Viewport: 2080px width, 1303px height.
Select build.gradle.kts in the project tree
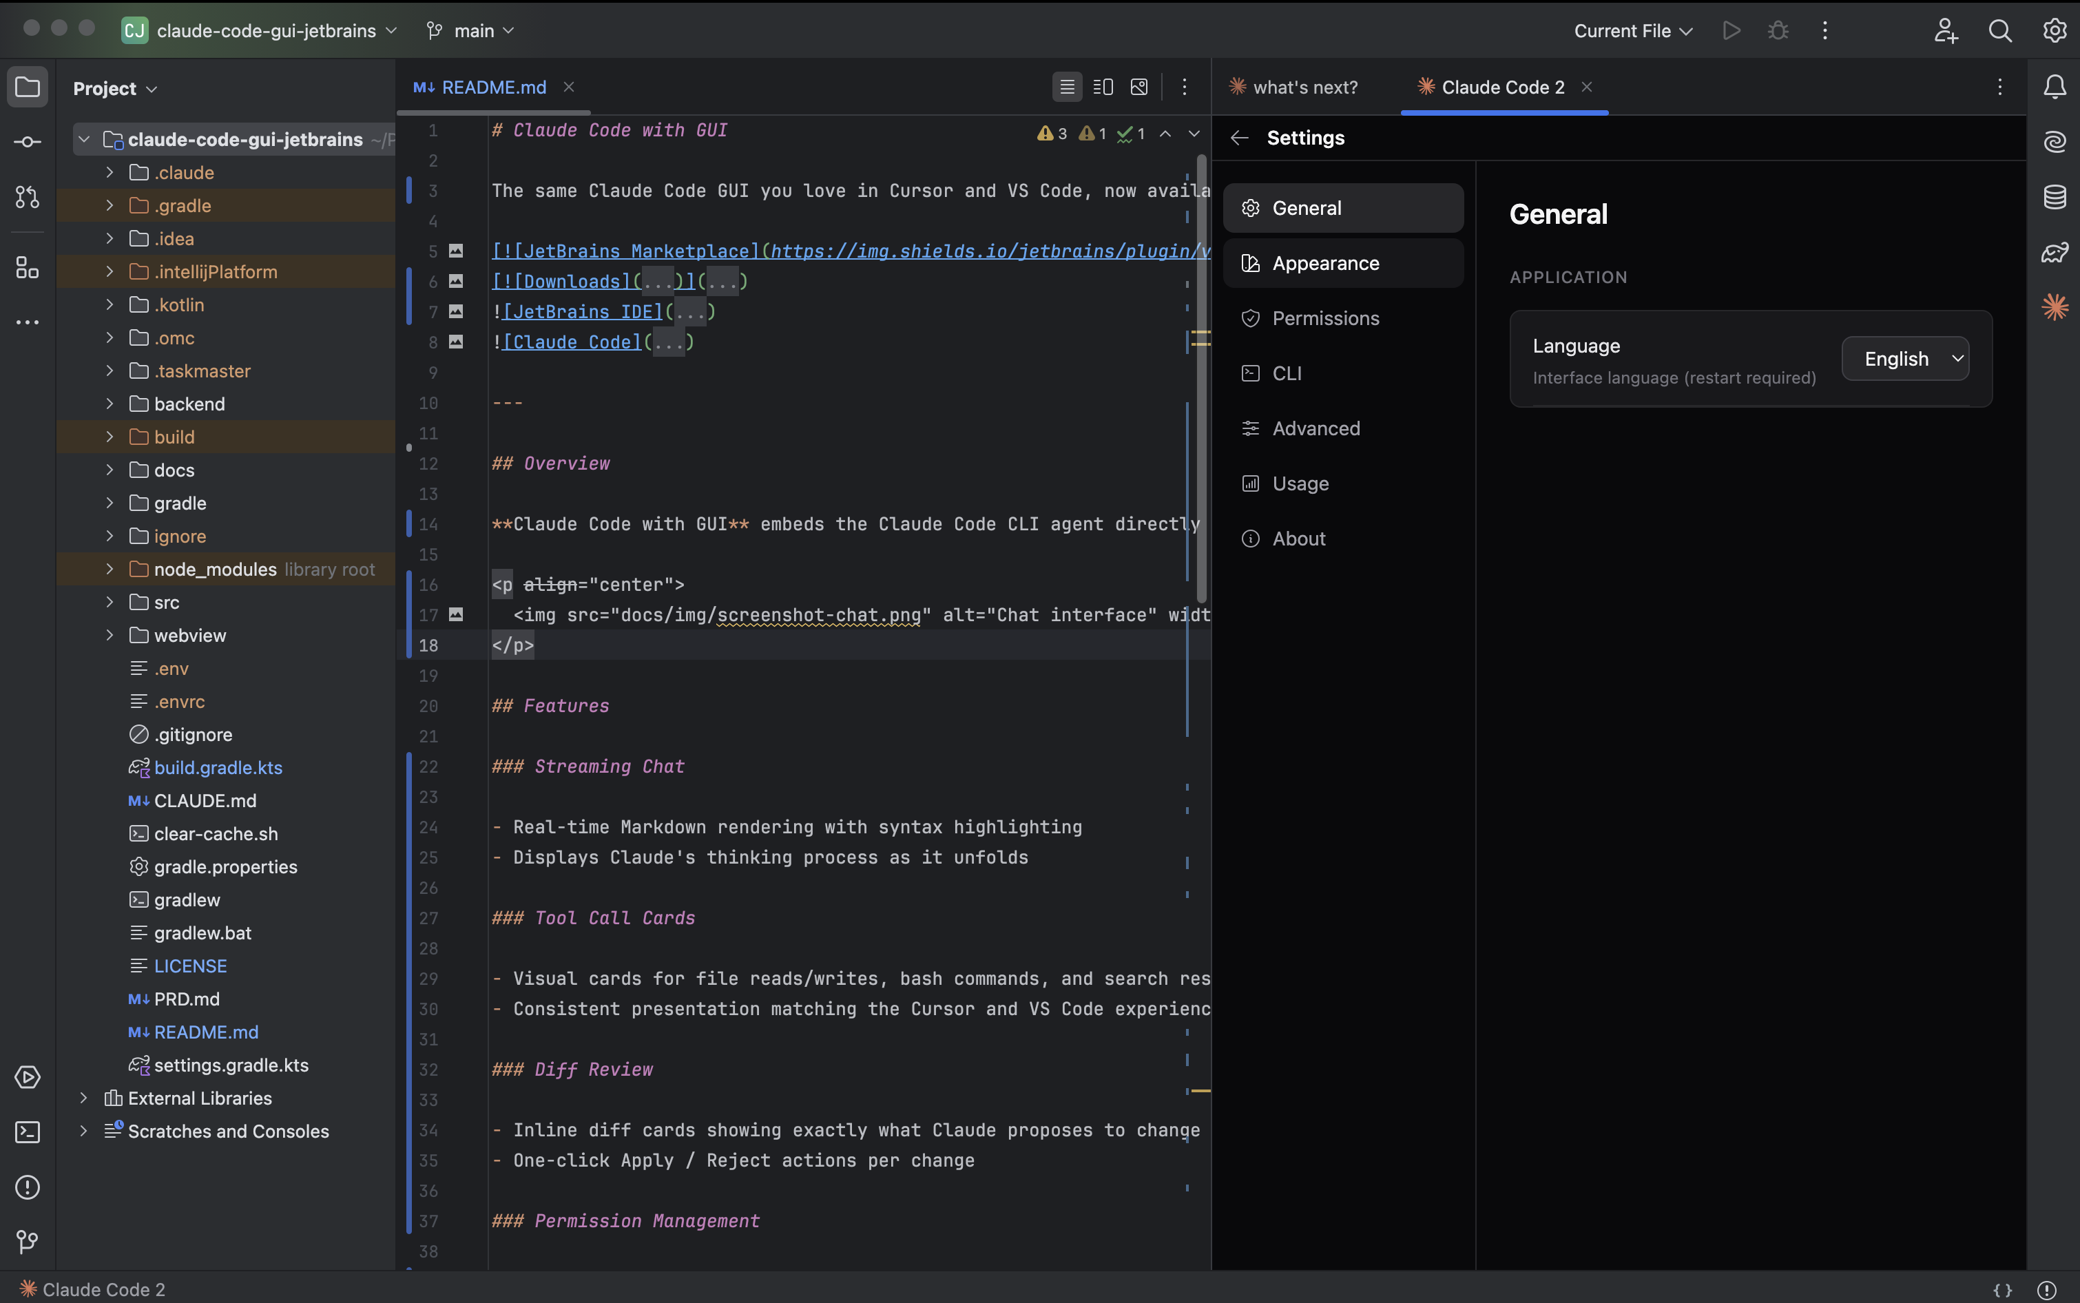(x=218, y=767)
